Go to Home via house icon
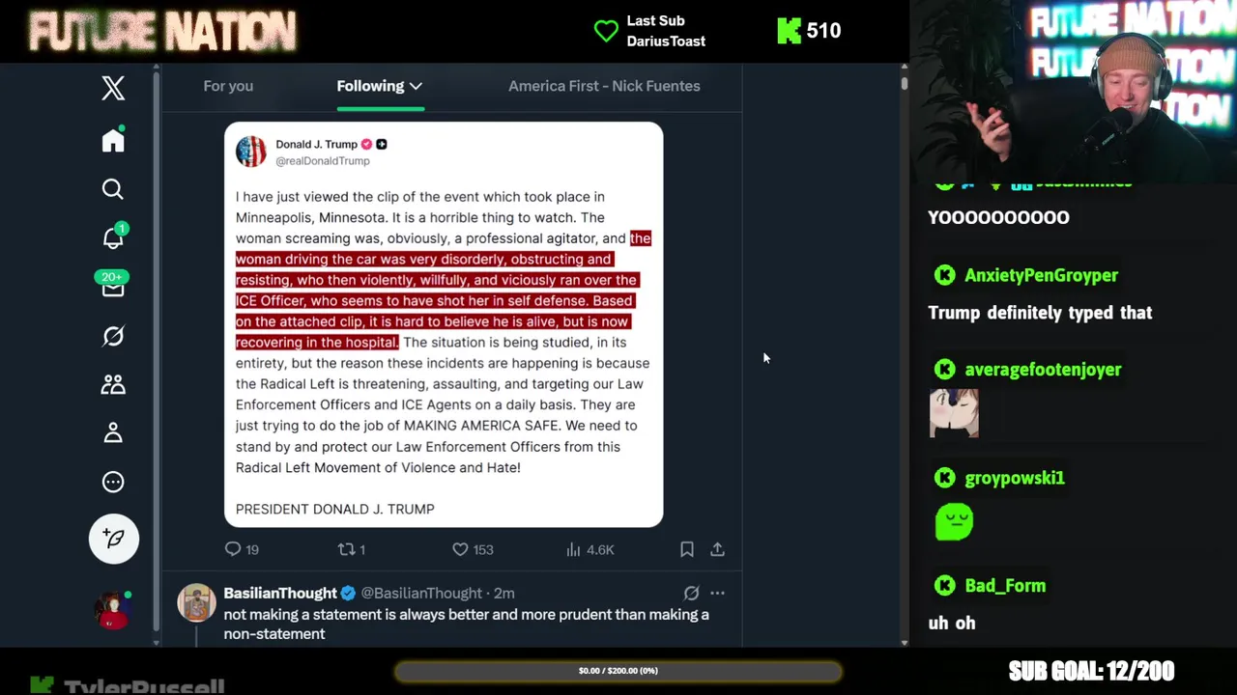Screen dimensions: 1237x695 pos(113,140)
